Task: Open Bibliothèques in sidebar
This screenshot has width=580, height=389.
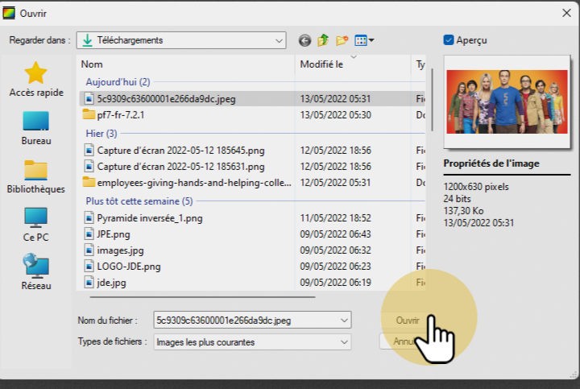Action: (x=36, y=176)
